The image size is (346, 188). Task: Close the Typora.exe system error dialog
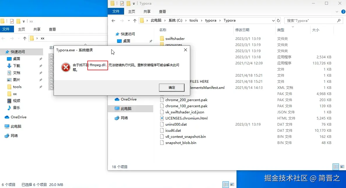coord(185,50)
